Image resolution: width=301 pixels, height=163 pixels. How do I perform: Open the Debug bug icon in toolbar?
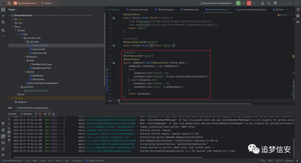[x=244, y=3]
